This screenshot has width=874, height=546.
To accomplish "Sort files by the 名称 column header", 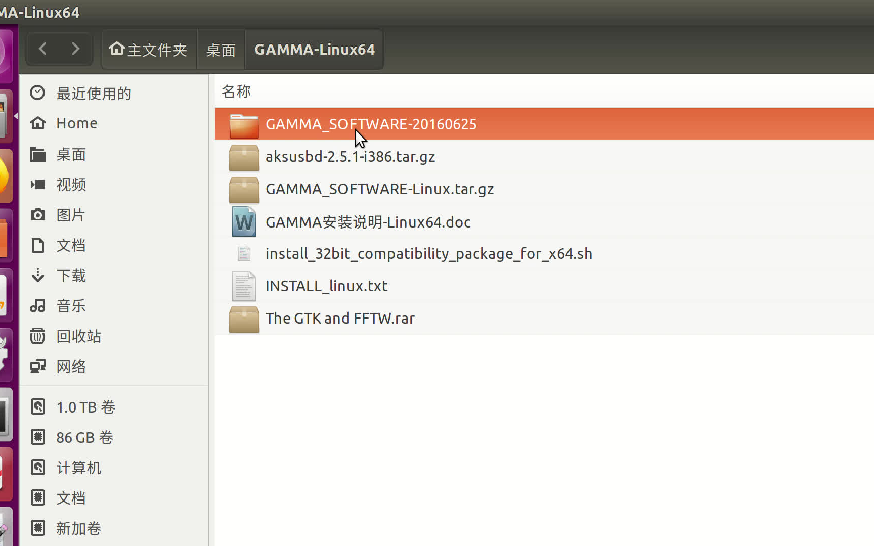I will [236, 92].
